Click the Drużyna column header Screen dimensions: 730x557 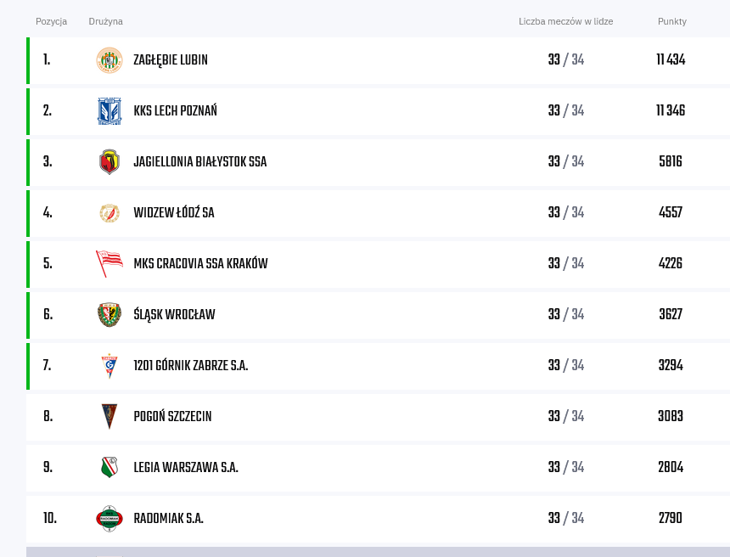(106, 21)
